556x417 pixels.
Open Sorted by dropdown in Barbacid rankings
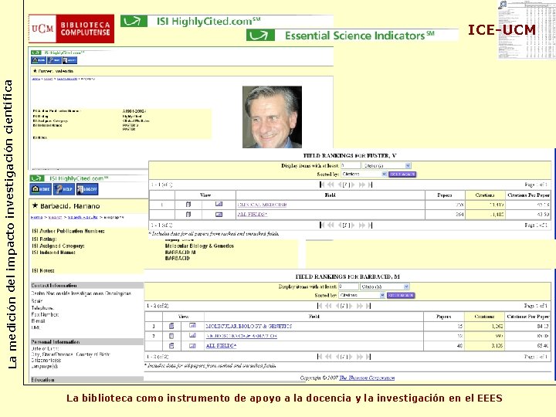coord(362,295)
